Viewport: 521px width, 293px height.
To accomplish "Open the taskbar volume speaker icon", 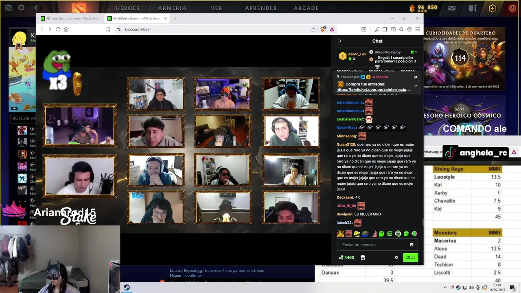I will click(x=471, y=288).
